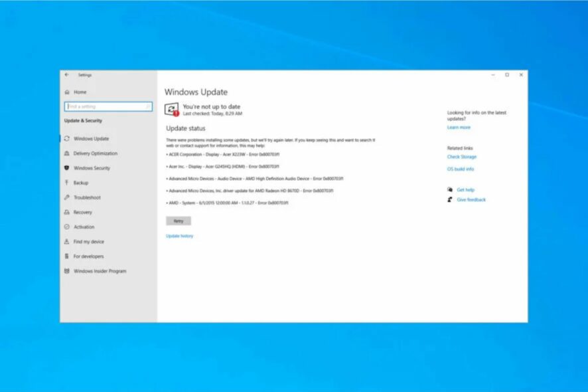
Task: Click the ACER Corporation Acer X223W error line
Action: pos(223,154)
